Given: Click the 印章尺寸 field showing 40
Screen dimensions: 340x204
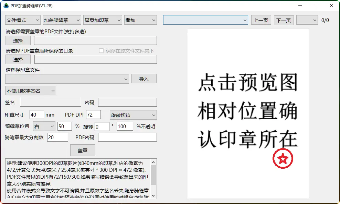Looking at the screenshot, I should [37, 115].
